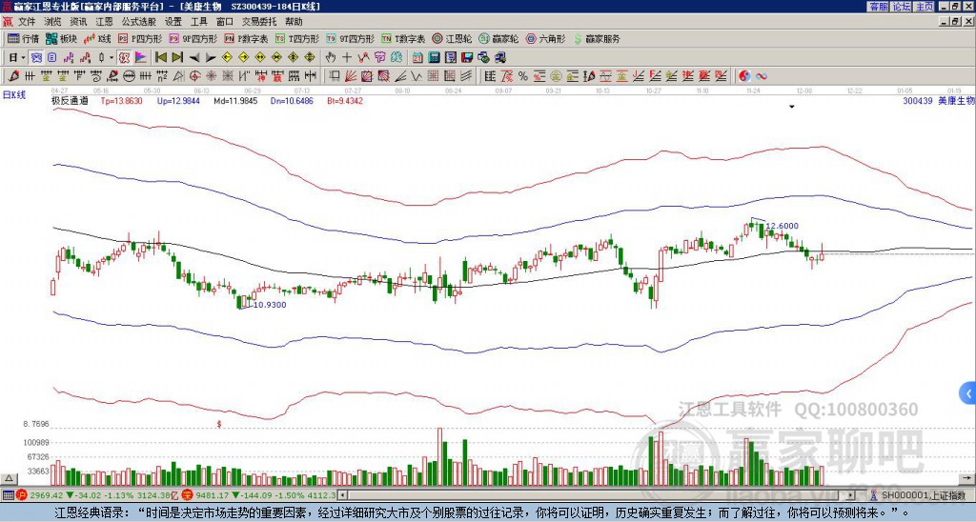Step chart left with black left arrow
The image size is (976, 522).
pos(194,57)
